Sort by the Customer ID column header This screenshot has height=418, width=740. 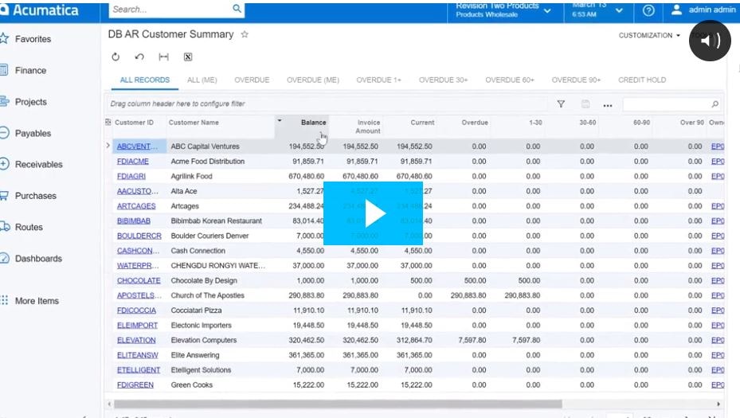[x=134, y=123]
